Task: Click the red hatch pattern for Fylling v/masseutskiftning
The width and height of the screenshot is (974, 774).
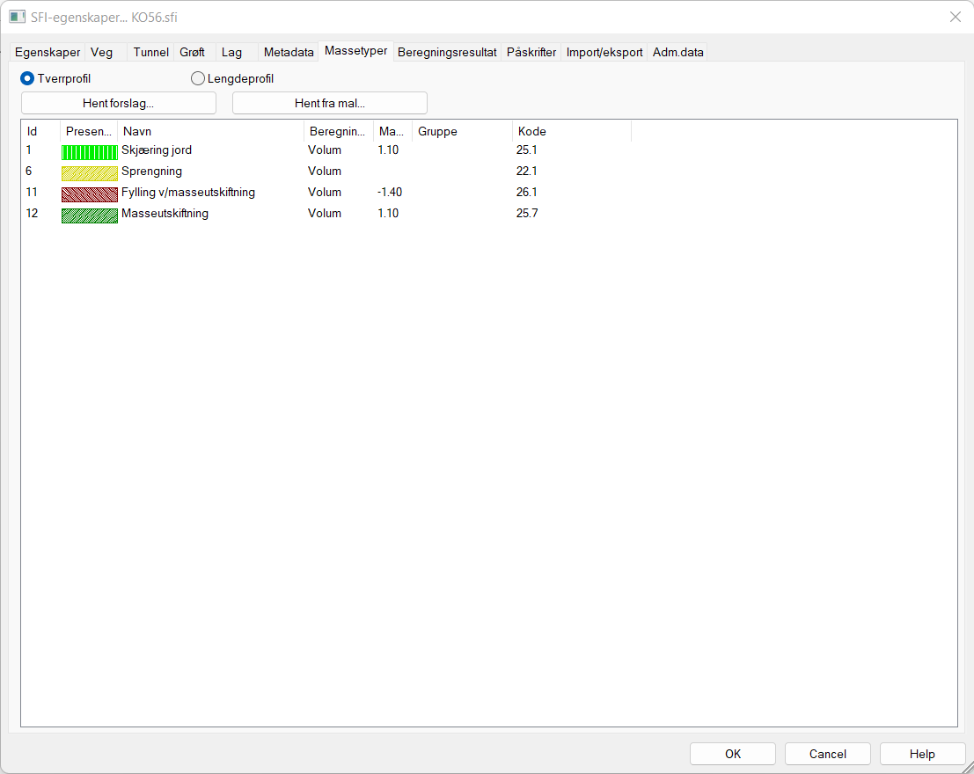Action: tap(88, 193)
